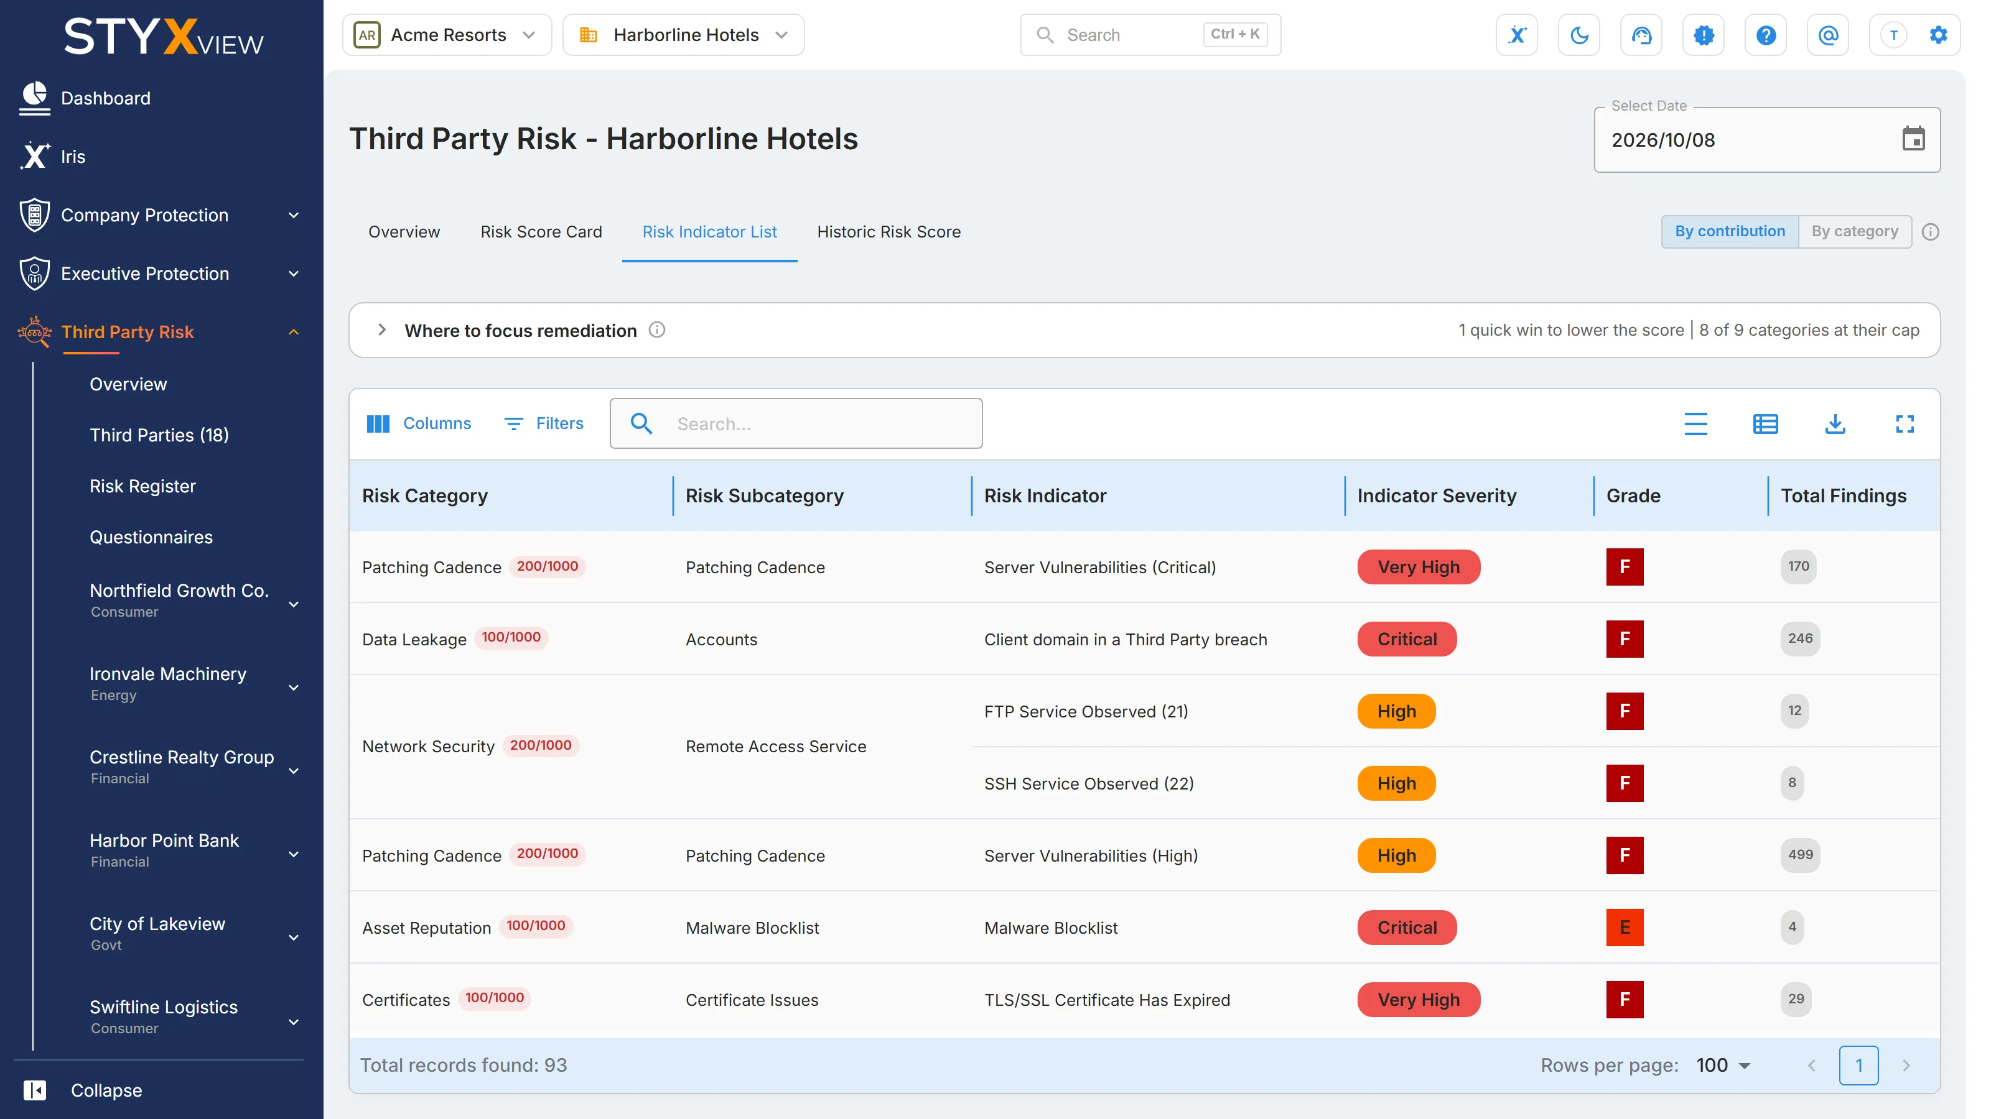The image size is (1991, 1119).
Task: Open the Acme Resorts organization dropdown
Action: 447,35
